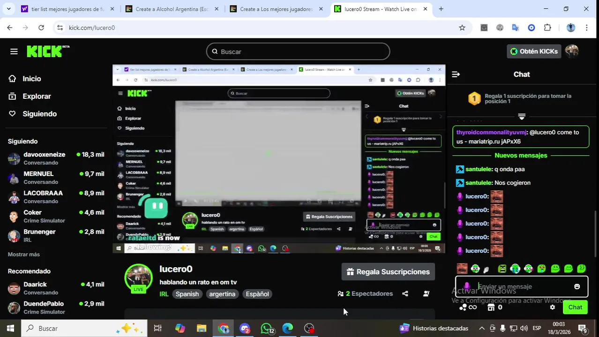Insert the last green emote in row
This screenshot has height=337, width=599.
pos(582,269)
